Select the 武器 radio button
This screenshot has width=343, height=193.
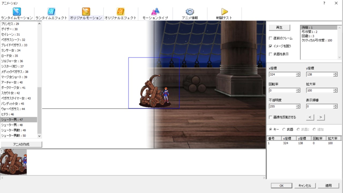(284, 129)
